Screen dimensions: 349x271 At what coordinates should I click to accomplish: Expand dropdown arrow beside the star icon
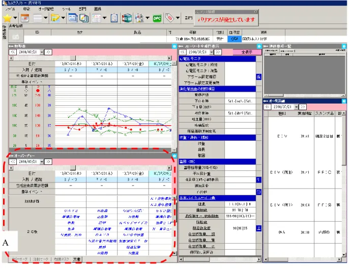(x=15, y=18)
